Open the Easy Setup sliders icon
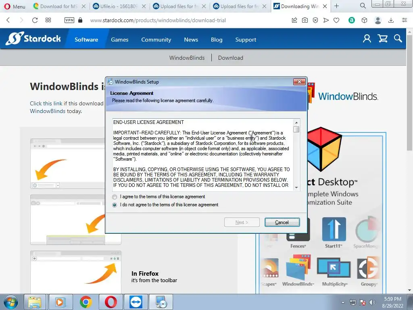Image resolution: width=413 pixels, height=310 pixels. [405, 20]
